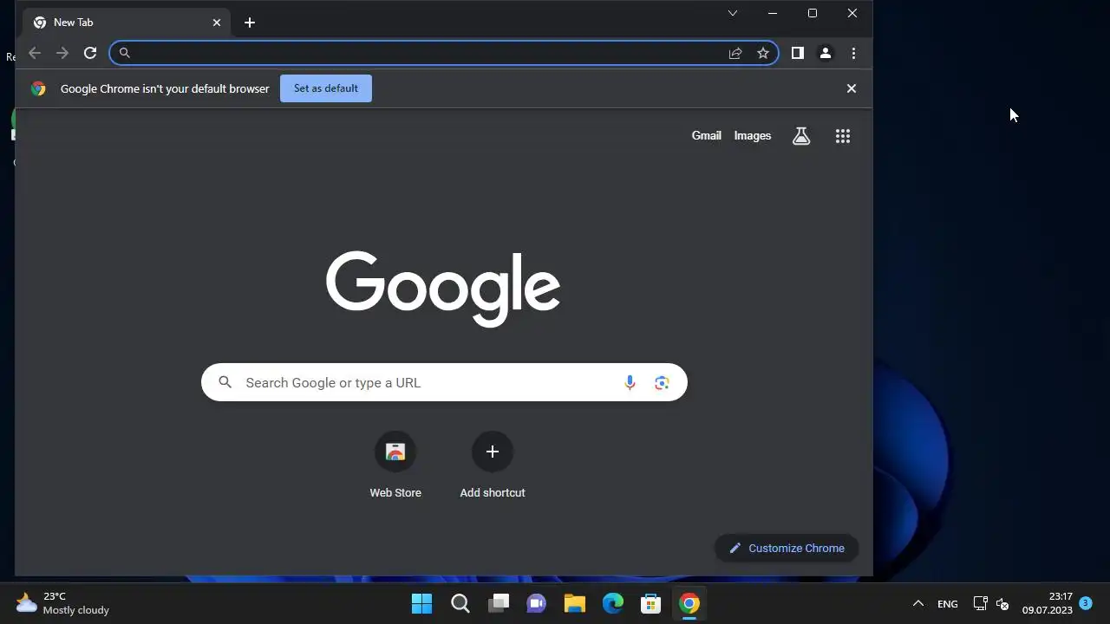Open the Teams Chat taskbar icon

click(x=537, y=603)
